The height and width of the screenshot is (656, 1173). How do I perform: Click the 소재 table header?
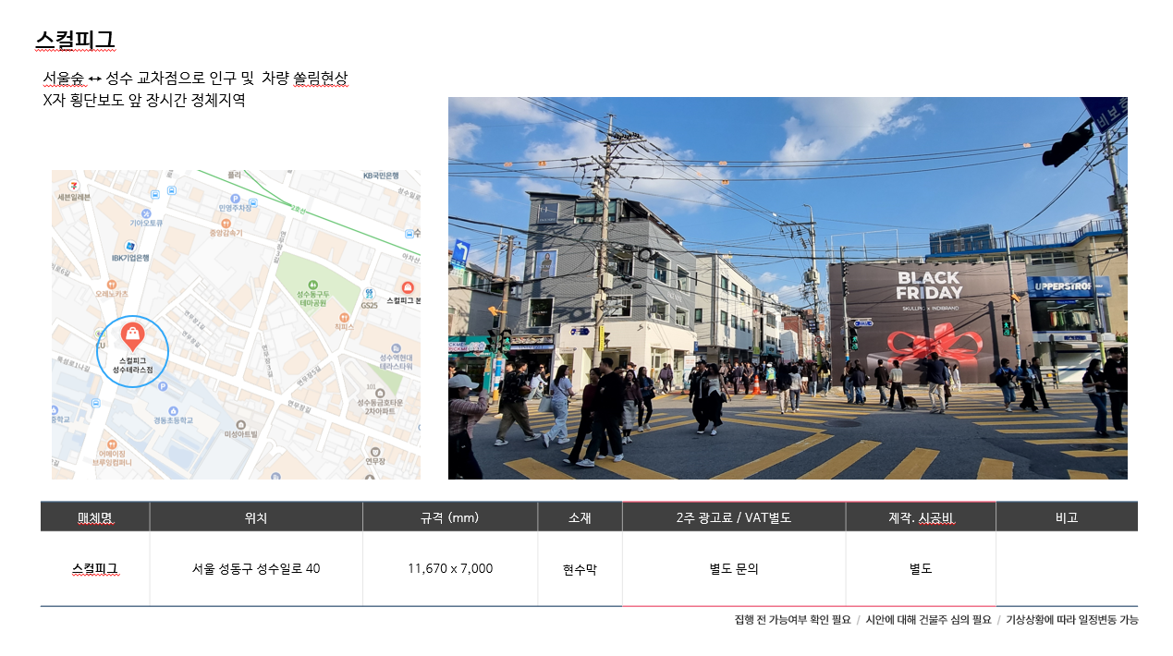point(580,517)
